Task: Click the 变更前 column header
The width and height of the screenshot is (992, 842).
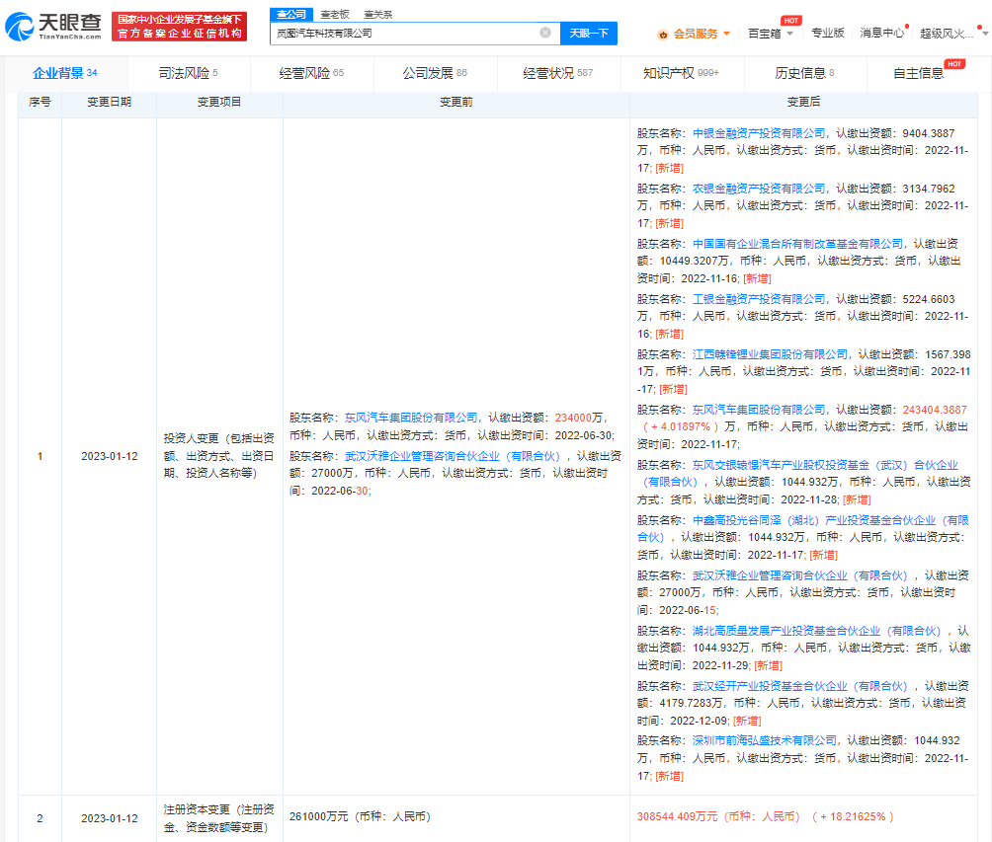Action: pyautogui.click(x=456, y=102)
